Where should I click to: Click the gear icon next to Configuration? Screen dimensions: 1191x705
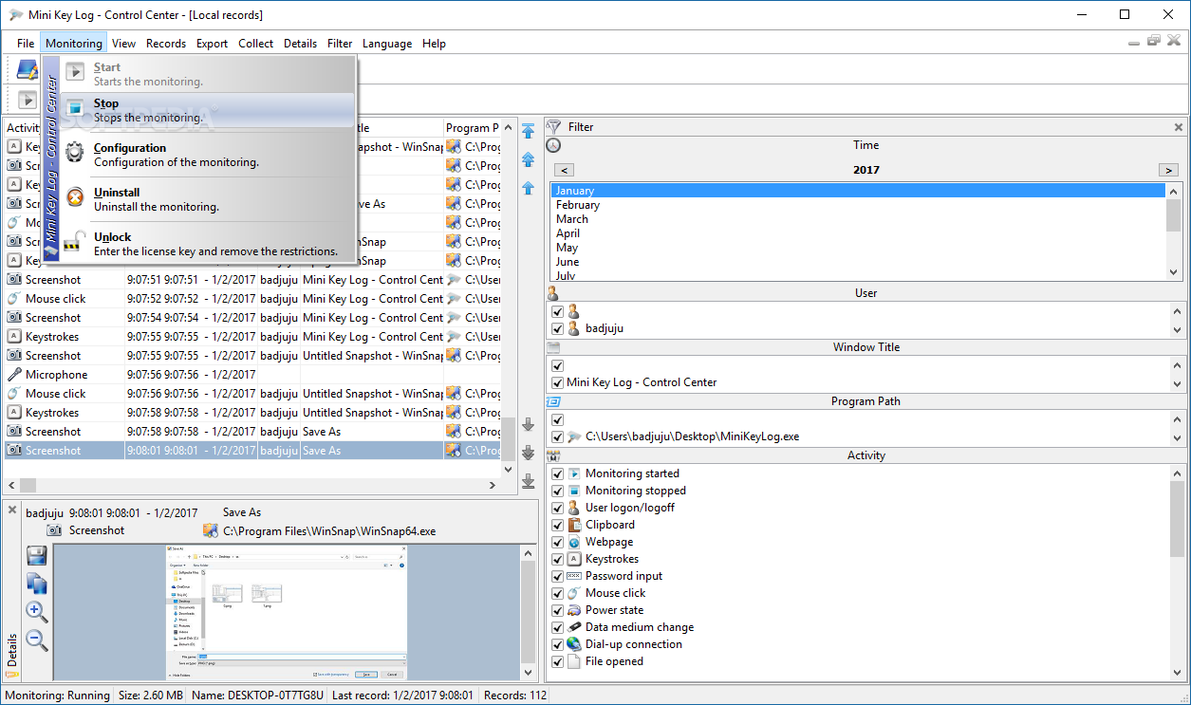point(75,154)
